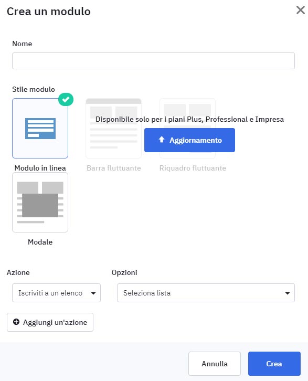Click the Azione label

[18, 272]
